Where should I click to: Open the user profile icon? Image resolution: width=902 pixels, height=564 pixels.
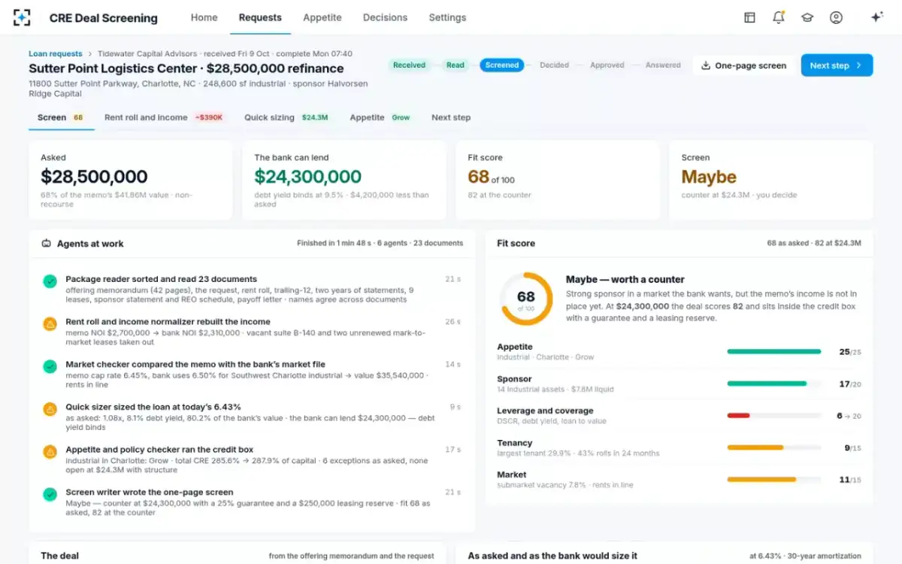[836, 17]
